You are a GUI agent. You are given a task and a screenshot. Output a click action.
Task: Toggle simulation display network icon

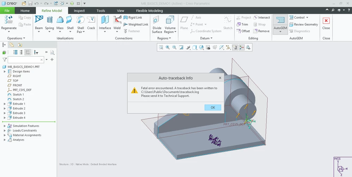click(x=242, y=47)
